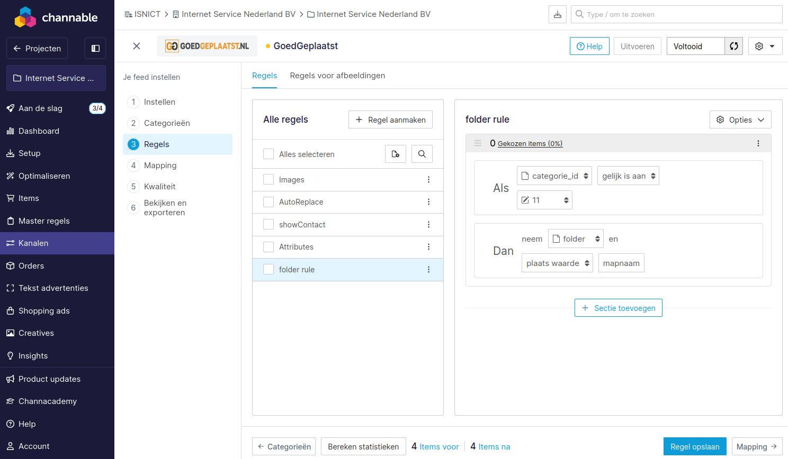Click the mapnaam value input field

click(x=621, y=263)
